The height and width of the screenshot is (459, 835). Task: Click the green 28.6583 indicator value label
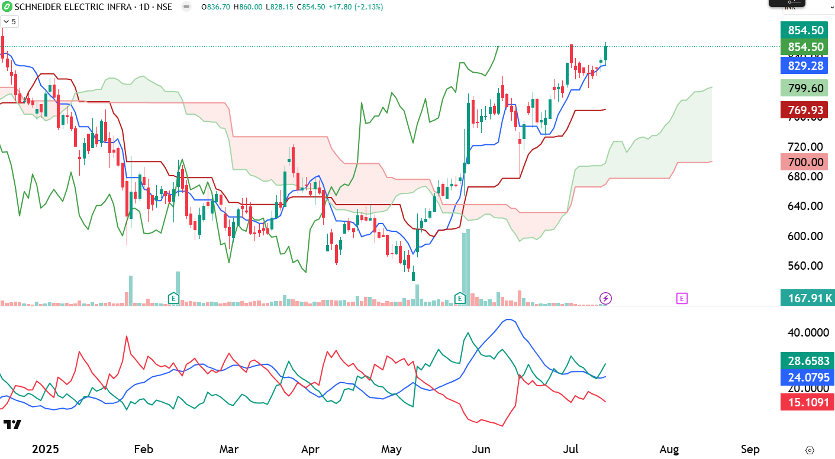pyautogui.click(x=807, y=360)
